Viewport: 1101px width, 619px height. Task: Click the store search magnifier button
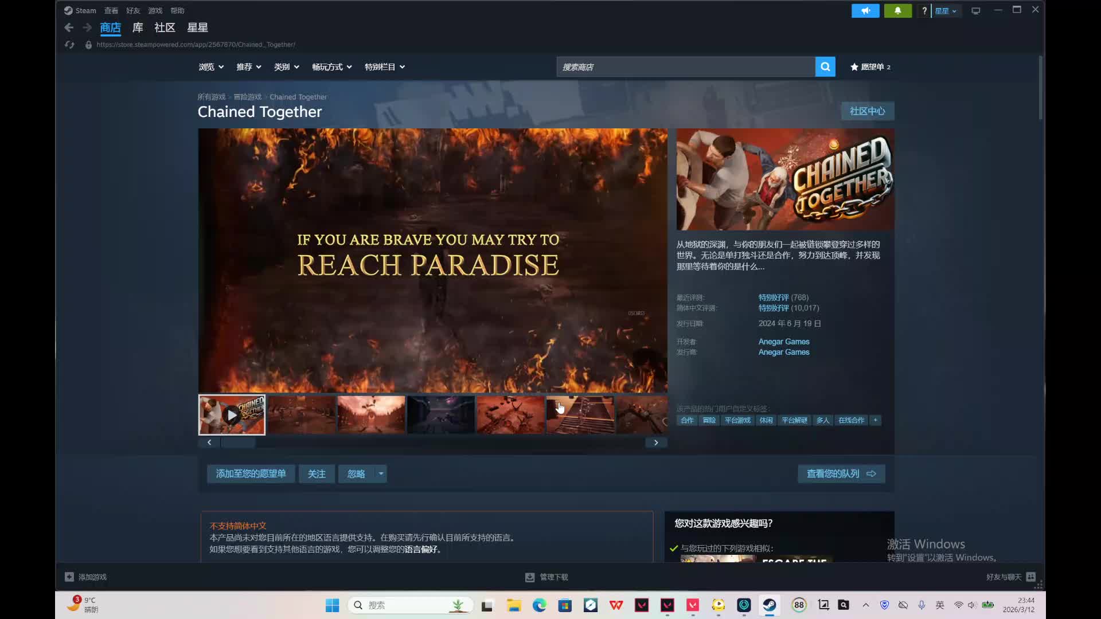(x=825, y=67)
